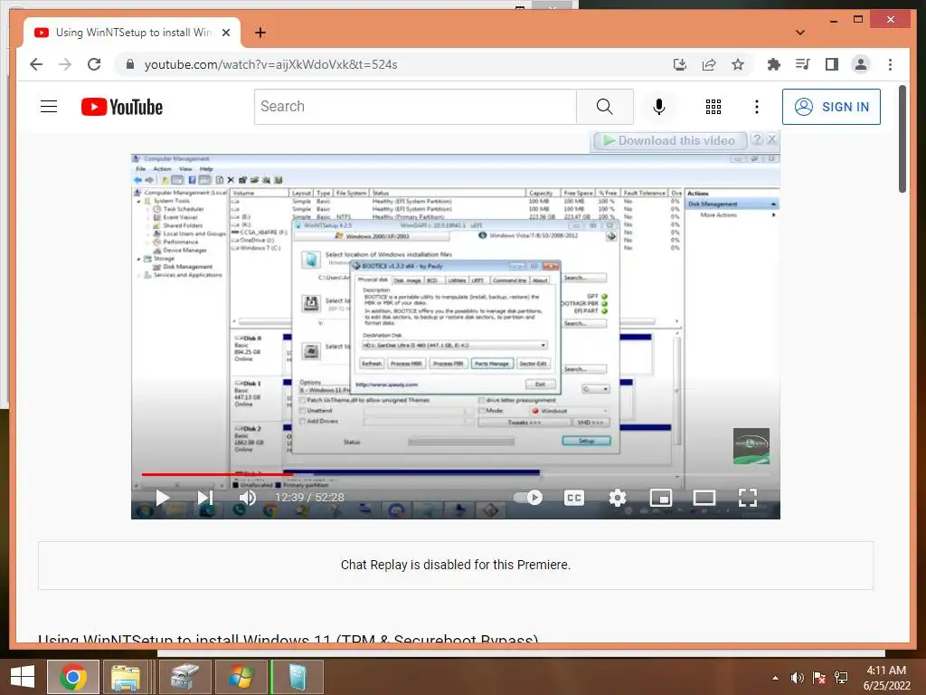Start voice search with the microphone
This screenshot has width=926, height=695.
tap(659, 107)
